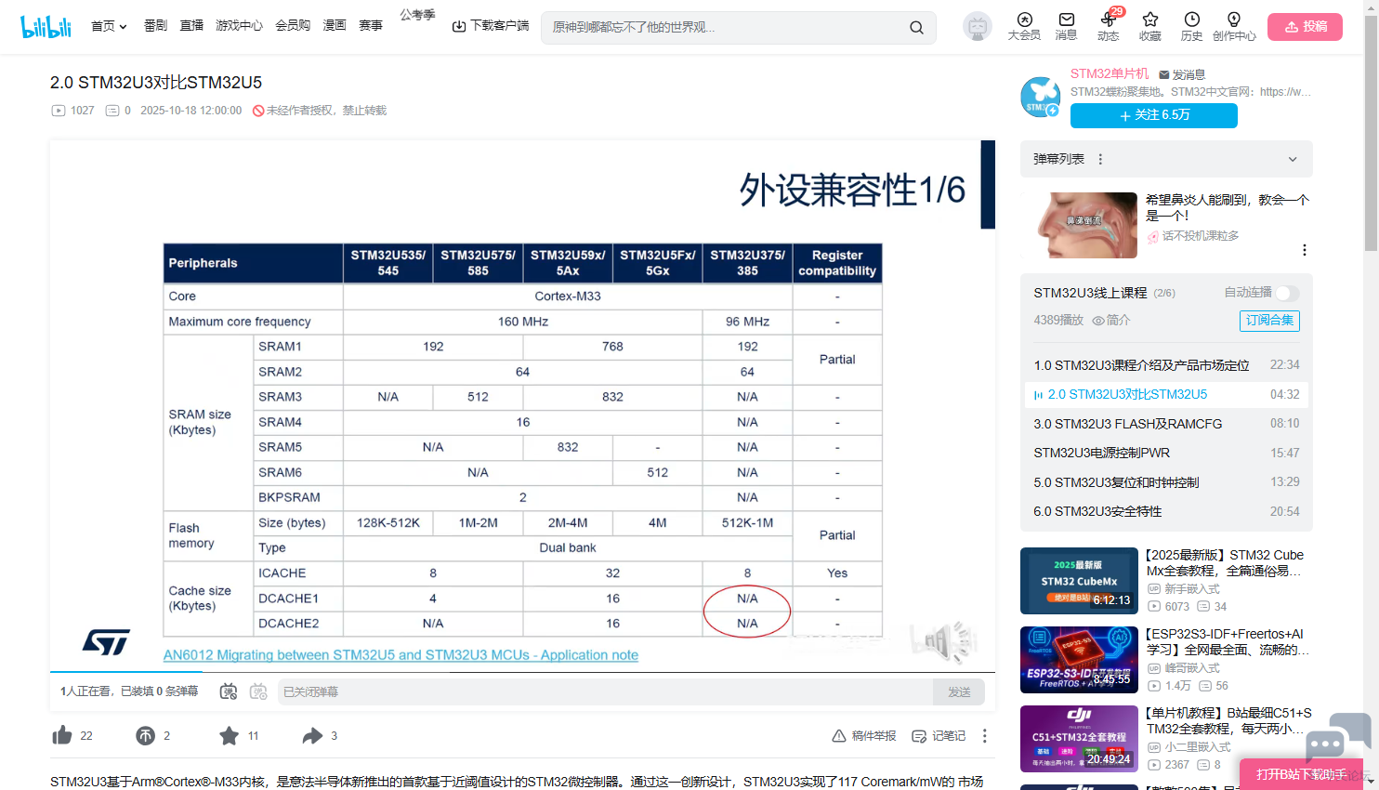1379x790 pixels.
Task: Click 新手嵌入式 uploader name
Action: pyautogui.click(x=1192, y=589)
